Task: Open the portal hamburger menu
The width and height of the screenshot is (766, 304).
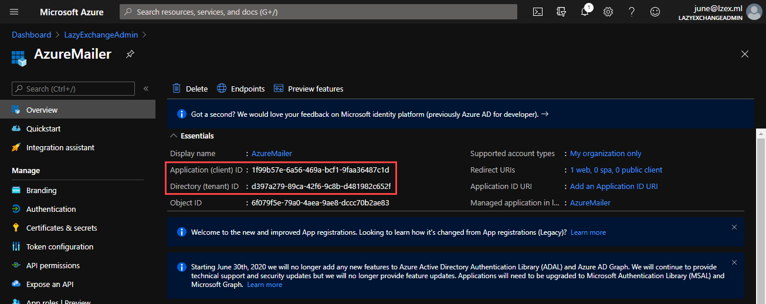Action: pos(14,12)
